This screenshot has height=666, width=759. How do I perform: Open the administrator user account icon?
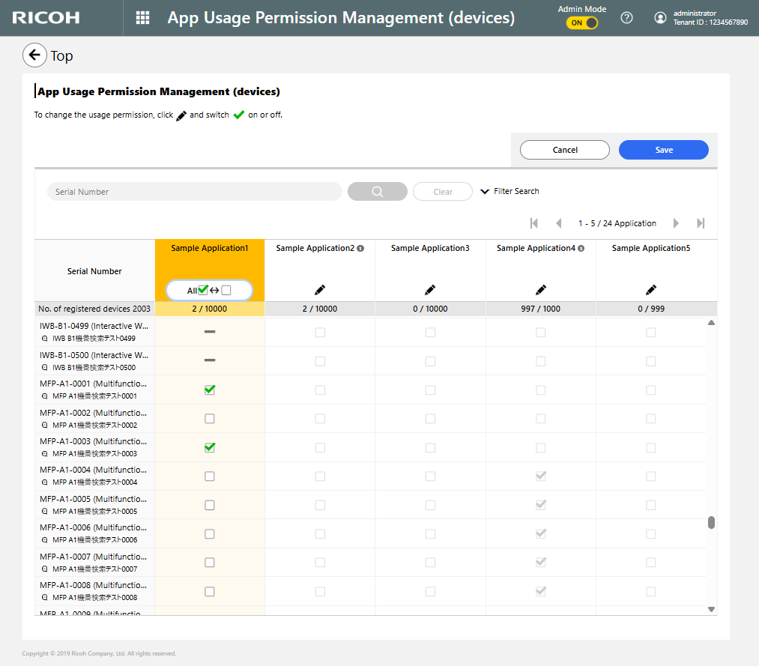coord(660,18)
